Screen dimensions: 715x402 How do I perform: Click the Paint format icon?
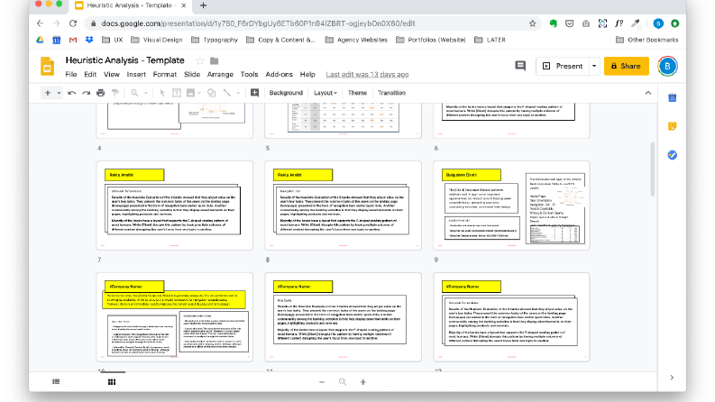tap(115, 93)
